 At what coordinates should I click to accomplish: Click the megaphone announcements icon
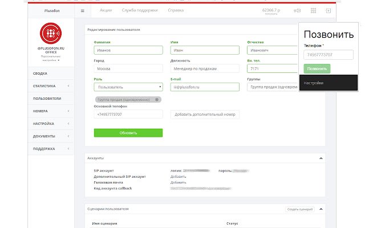point(297,11)
